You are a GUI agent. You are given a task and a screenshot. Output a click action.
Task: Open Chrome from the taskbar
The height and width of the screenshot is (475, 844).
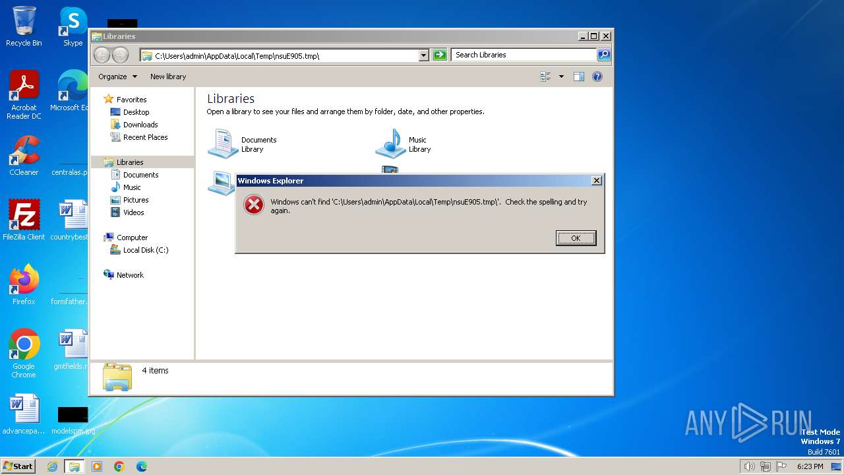(x=119, y=466)
